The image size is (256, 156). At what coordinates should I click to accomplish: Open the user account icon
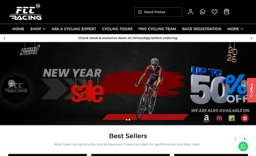coord(191,12)
